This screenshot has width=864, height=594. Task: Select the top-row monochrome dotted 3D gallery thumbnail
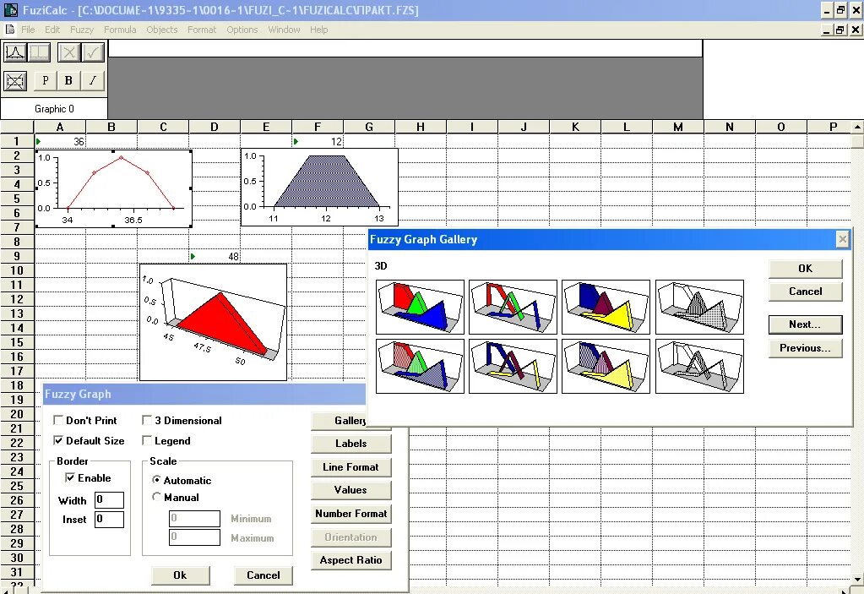pyautogui.click(x=700, y=307)
